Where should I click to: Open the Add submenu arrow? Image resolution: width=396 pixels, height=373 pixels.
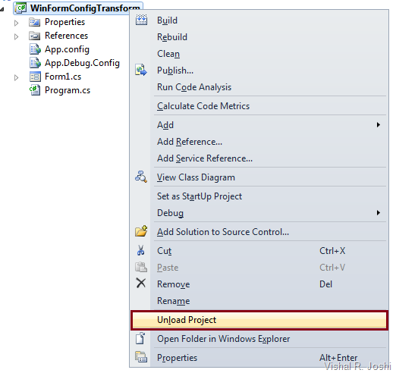[x=379, y=124]
